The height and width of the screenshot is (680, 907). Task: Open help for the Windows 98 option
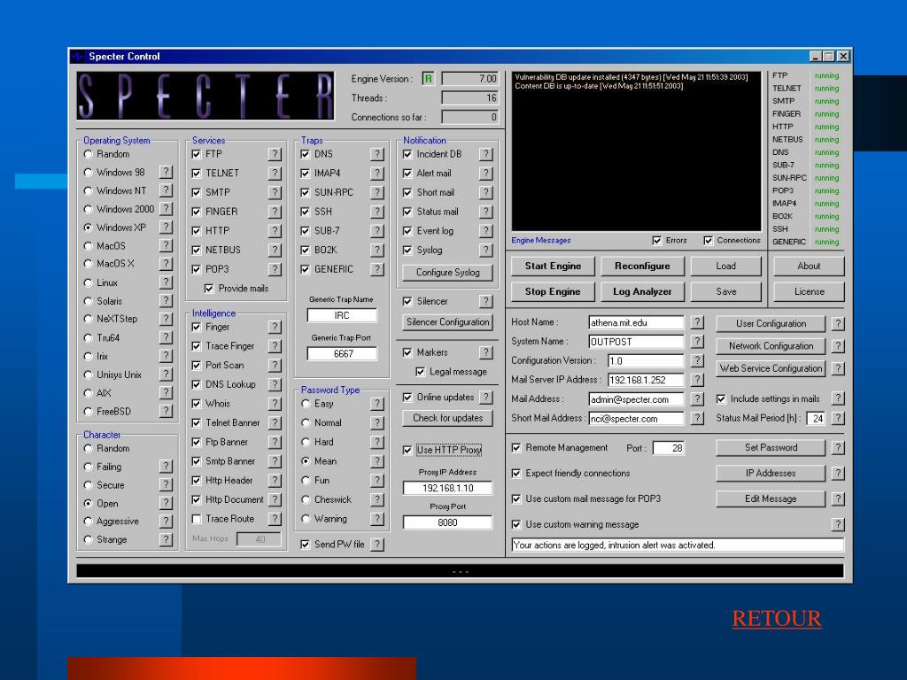click(166, 173)
